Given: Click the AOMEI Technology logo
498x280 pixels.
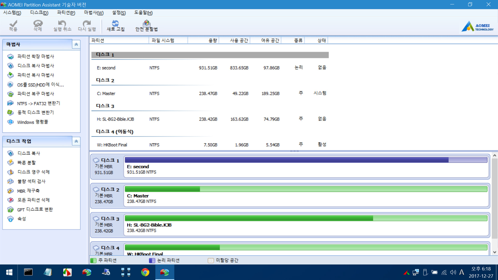Looking at the screenshot, I should pyautogui.click(x=477, y=26).
